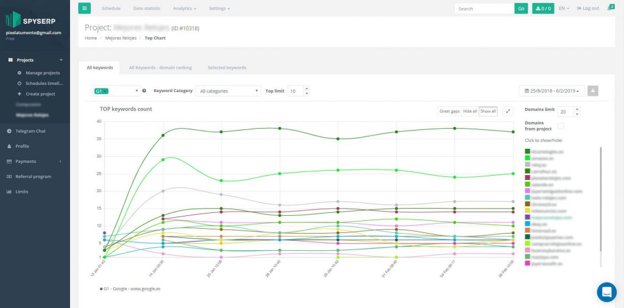
Task: Click the Top limit number field
Action: [296, 91]
